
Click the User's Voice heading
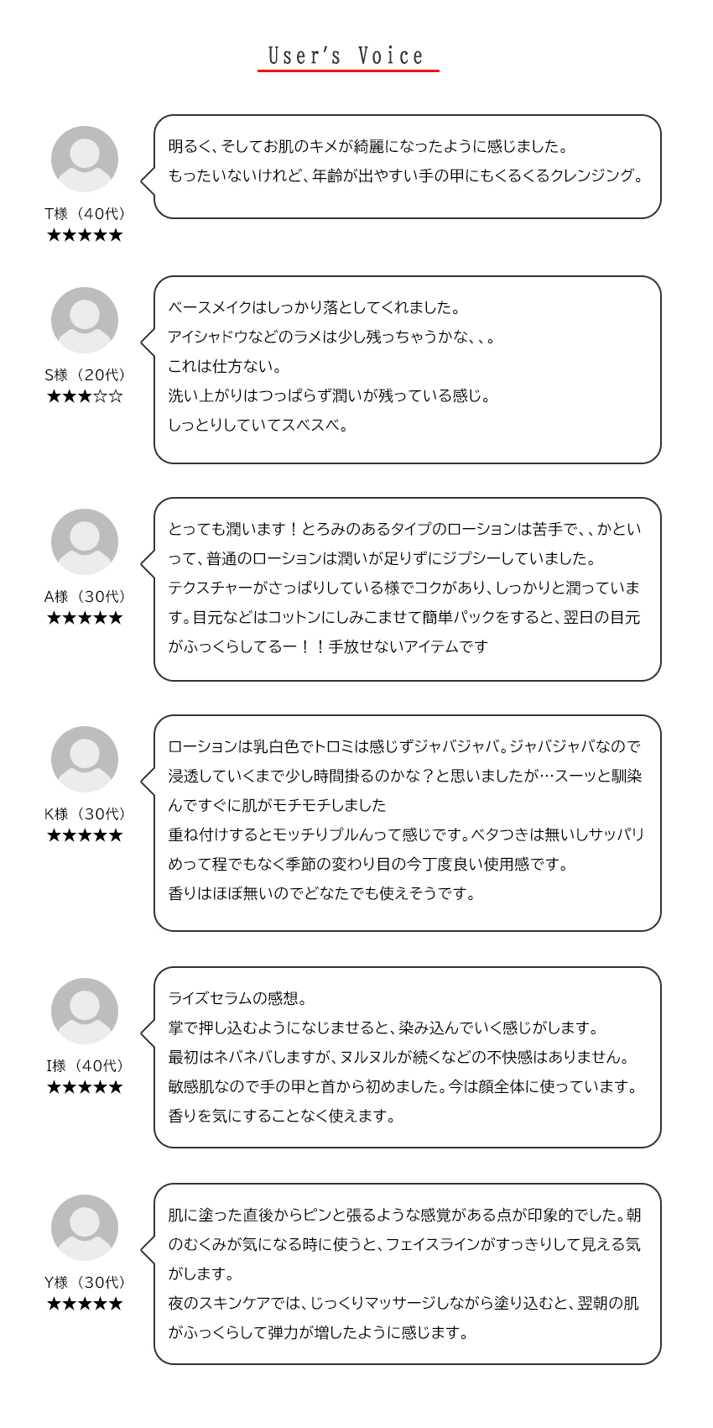coord(347,56)
